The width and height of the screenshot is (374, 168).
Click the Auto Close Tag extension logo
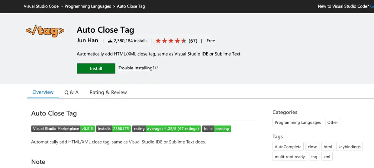click(45, 31)
